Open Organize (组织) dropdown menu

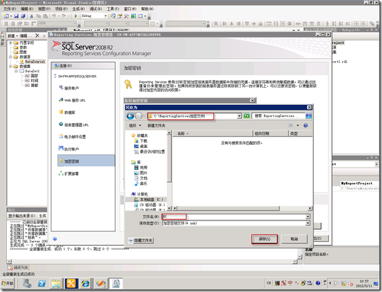[x=135, y=126]
